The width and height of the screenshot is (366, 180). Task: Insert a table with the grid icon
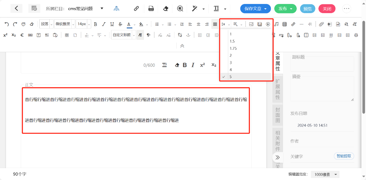click(285, 24)
